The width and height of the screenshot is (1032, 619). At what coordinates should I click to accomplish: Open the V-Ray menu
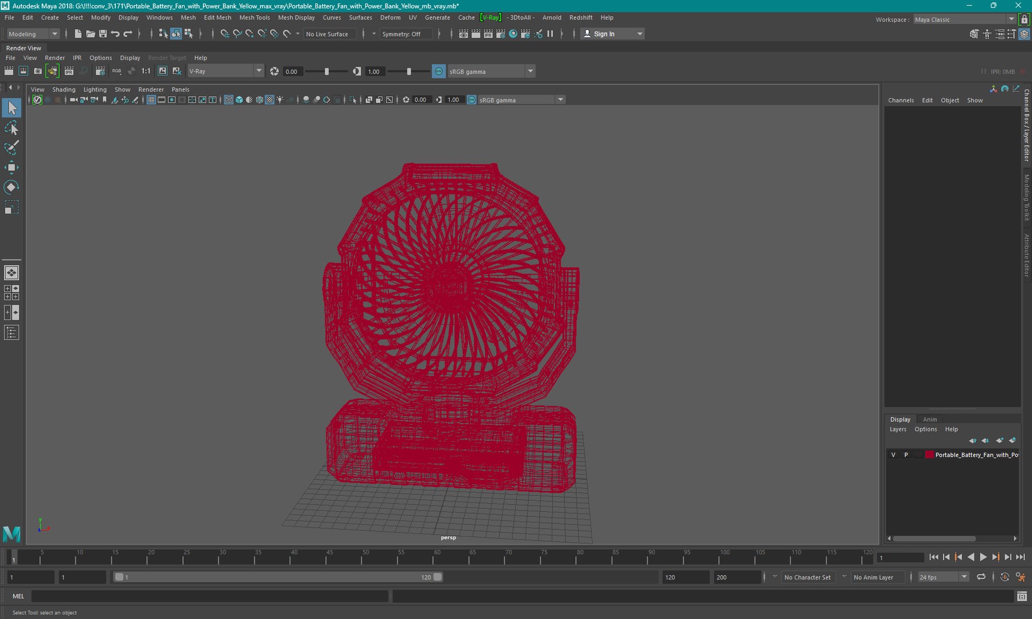490,18
